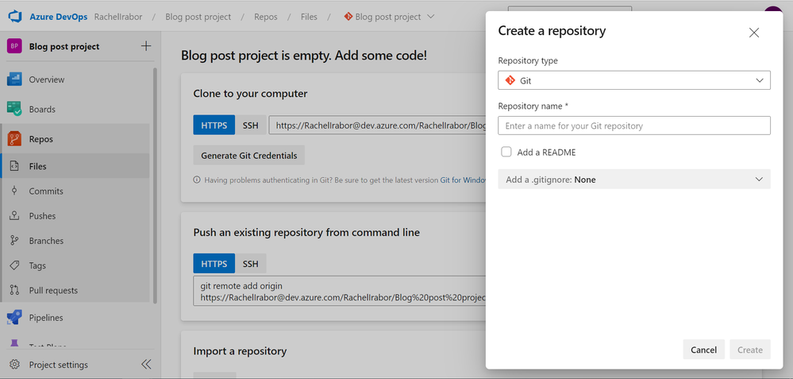Open the Repository type dropdown
Screen dimensions: 793x379
[634, 80]
